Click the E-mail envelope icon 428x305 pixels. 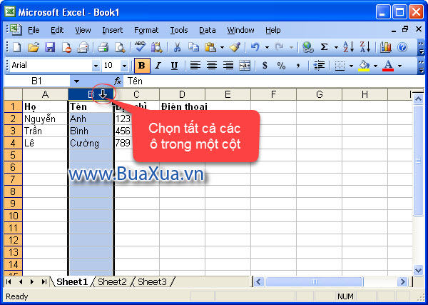[83, 48]
